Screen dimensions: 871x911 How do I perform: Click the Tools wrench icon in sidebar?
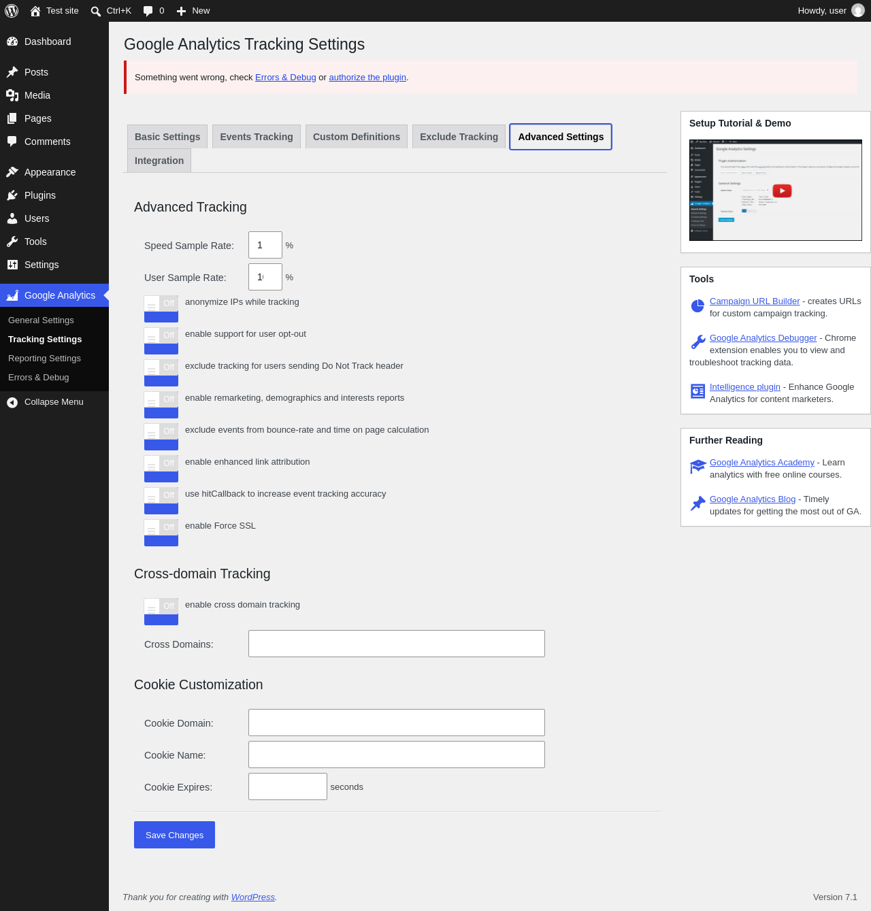(x=12, y=242)
